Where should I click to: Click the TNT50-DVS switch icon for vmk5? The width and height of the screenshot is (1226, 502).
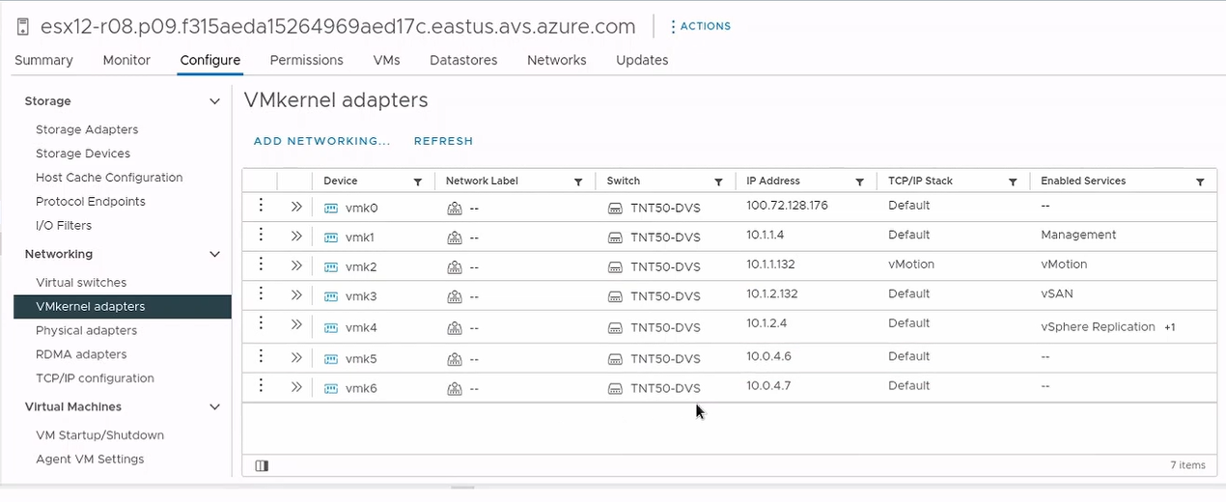(x=615, y=360)
